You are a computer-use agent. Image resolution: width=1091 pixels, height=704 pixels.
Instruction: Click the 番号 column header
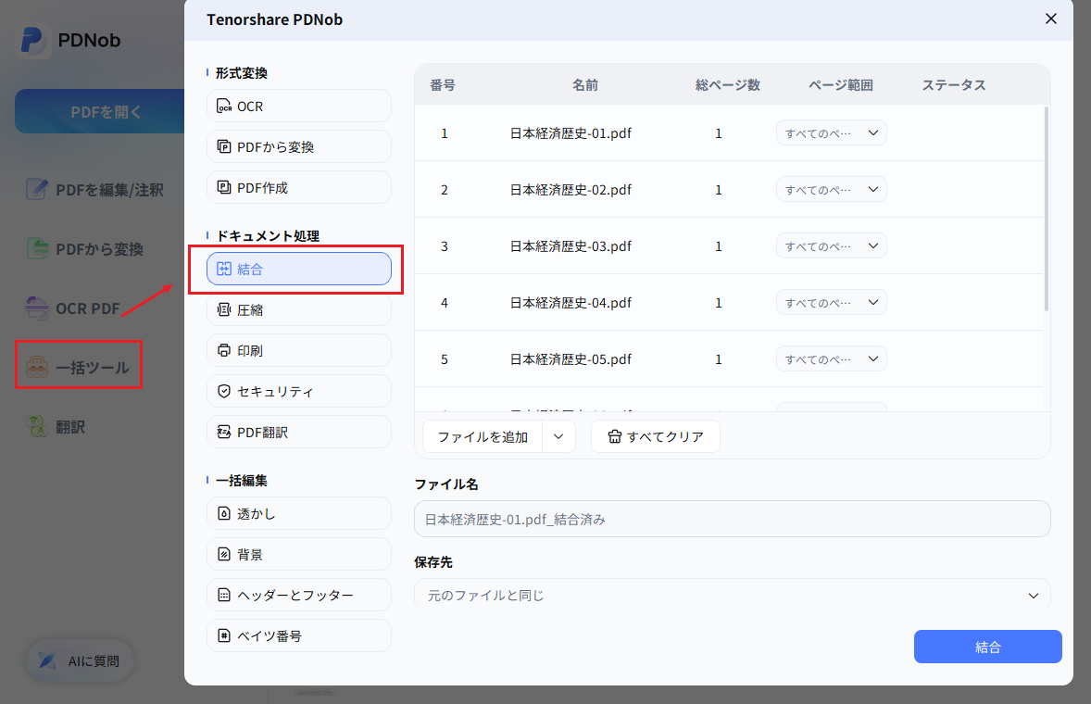[x=443, y=85]
